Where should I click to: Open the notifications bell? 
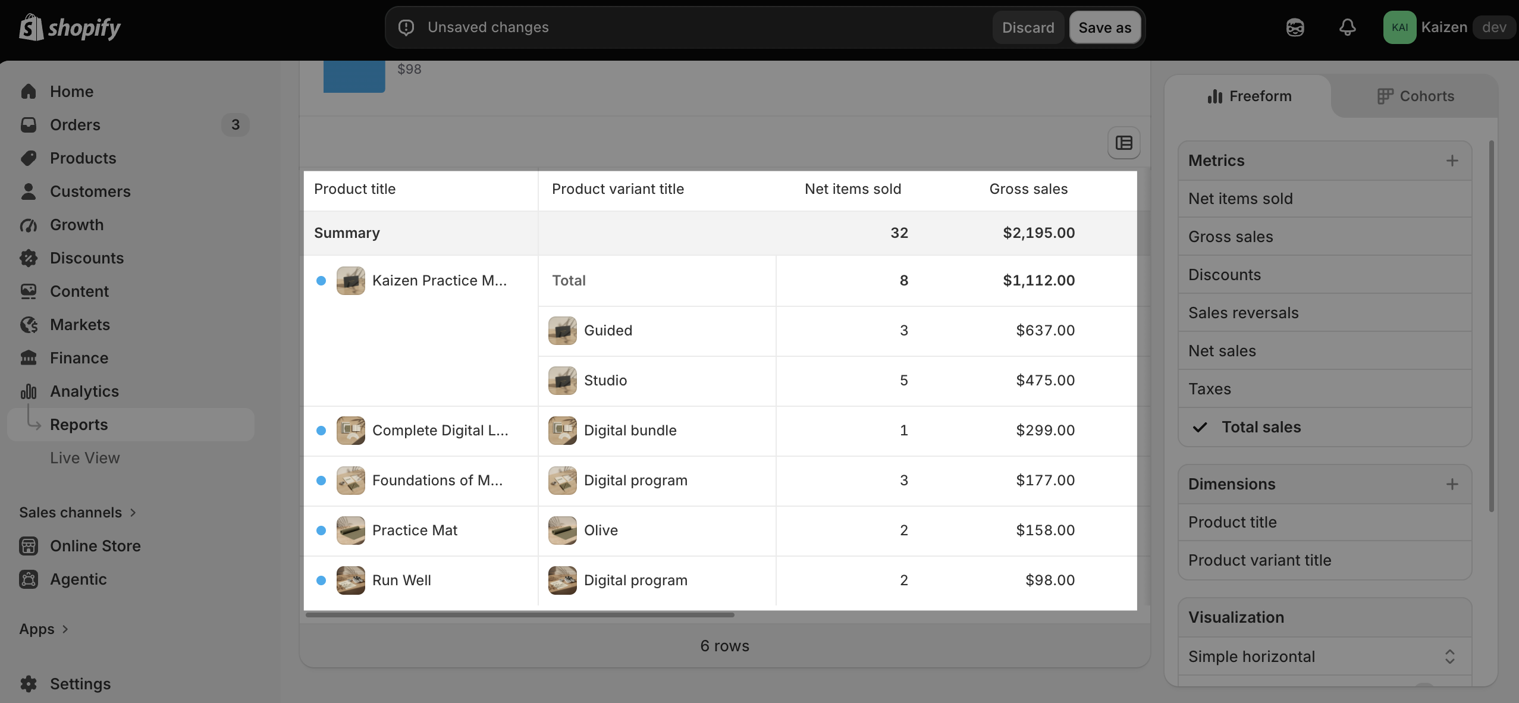[1348, 27]
